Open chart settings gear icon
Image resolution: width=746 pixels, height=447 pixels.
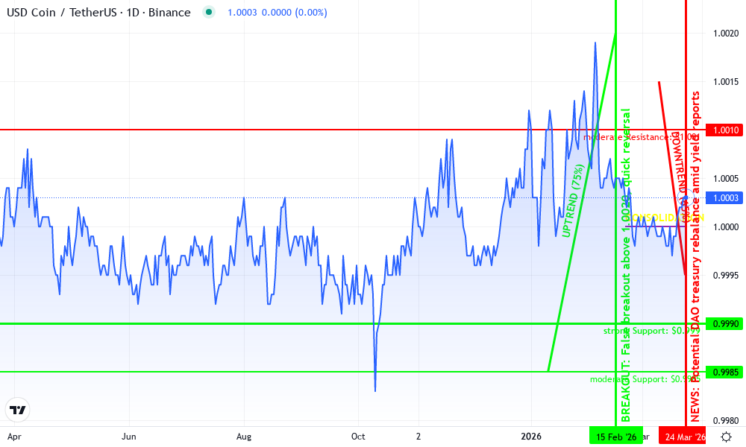point(726,437)
